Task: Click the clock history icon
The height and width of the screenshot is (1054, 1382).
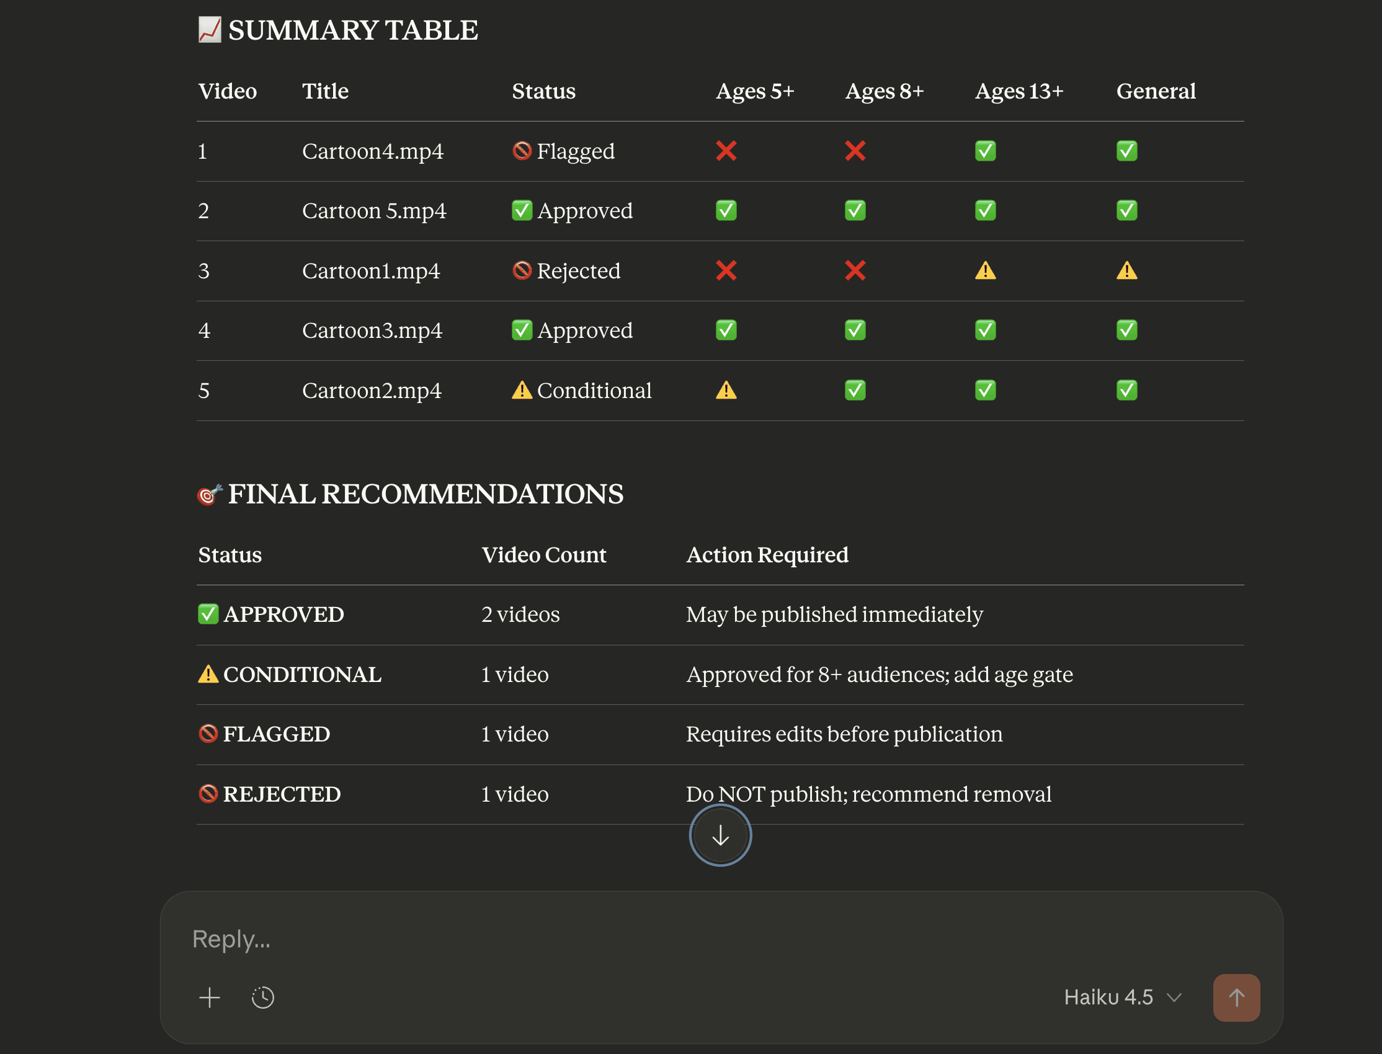Action: 262,997
